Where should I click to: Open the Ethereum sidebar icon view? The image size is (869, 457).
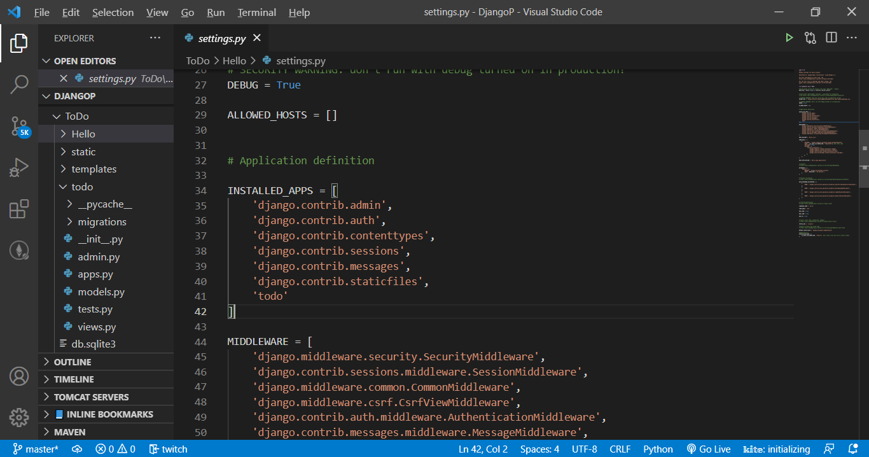tap(19, 250)
